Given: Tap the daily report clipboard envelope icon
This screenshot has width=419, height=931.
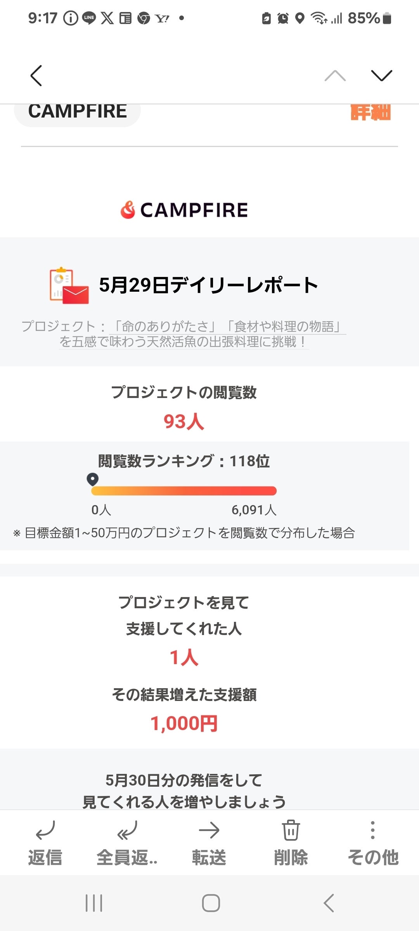Looking at the screenshot, I should tap(69, 286).
